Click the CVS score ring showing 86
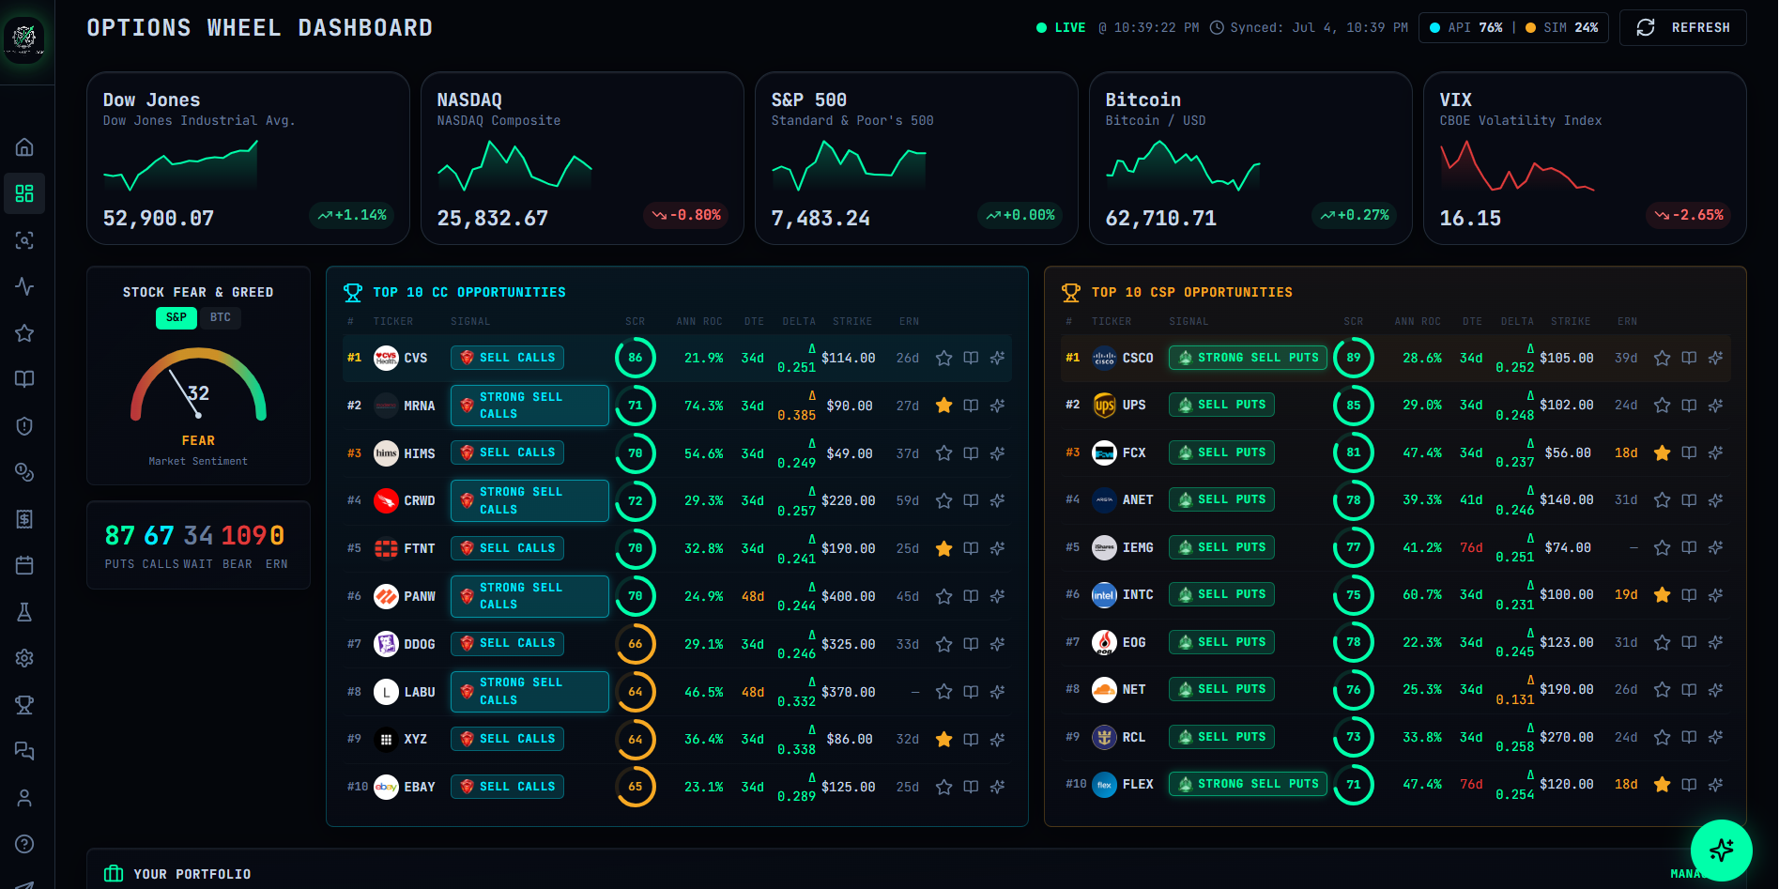Viewport: 1779px width, 889px height. (636, 358)
